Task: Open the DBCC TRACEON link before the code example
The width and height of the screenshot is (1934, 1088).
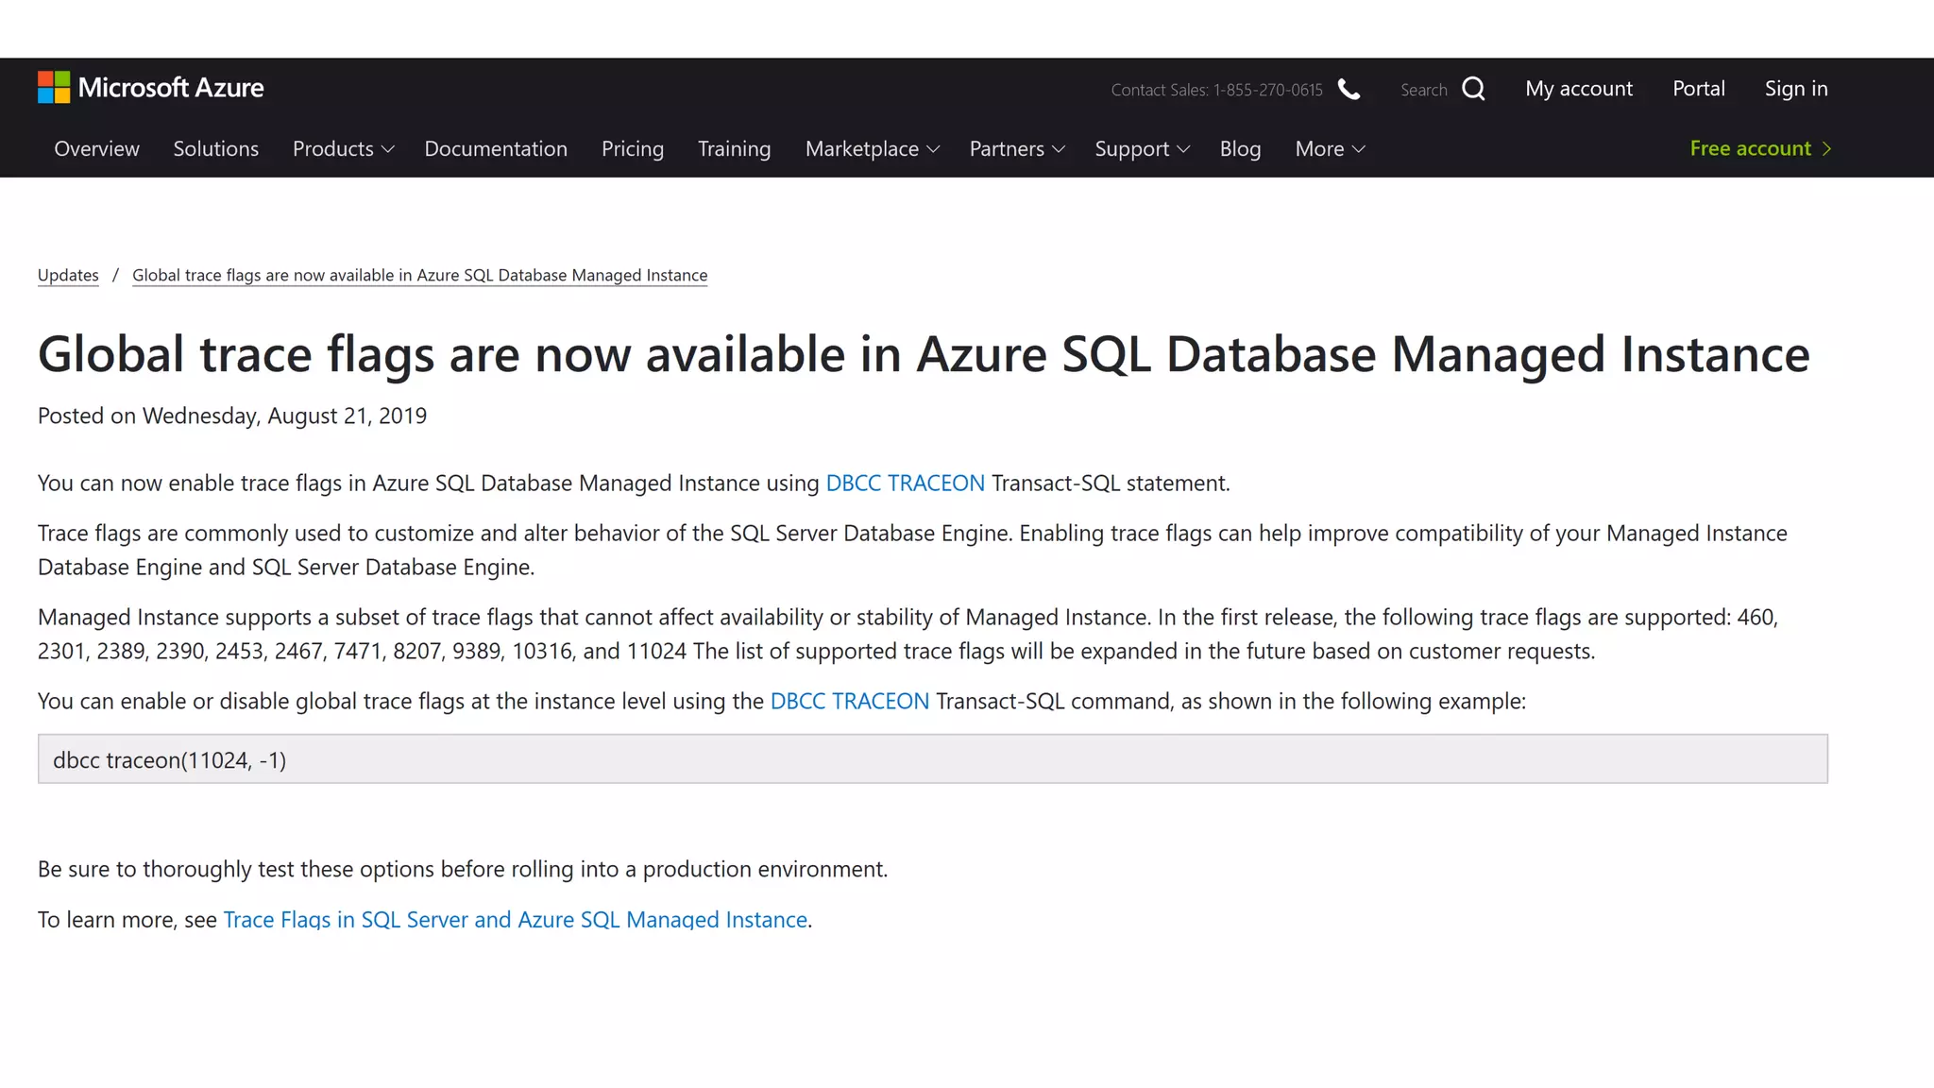Action: (849, 701)
